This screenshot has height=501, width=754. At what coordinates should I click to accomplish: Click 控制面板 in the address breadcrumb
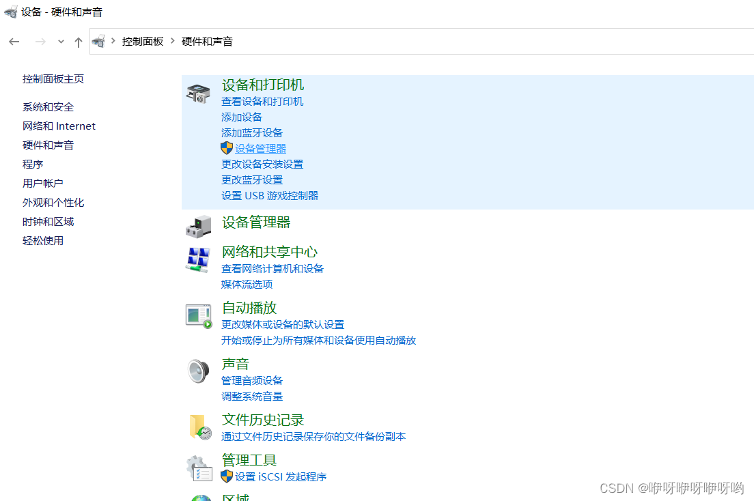tap(143, 42)
